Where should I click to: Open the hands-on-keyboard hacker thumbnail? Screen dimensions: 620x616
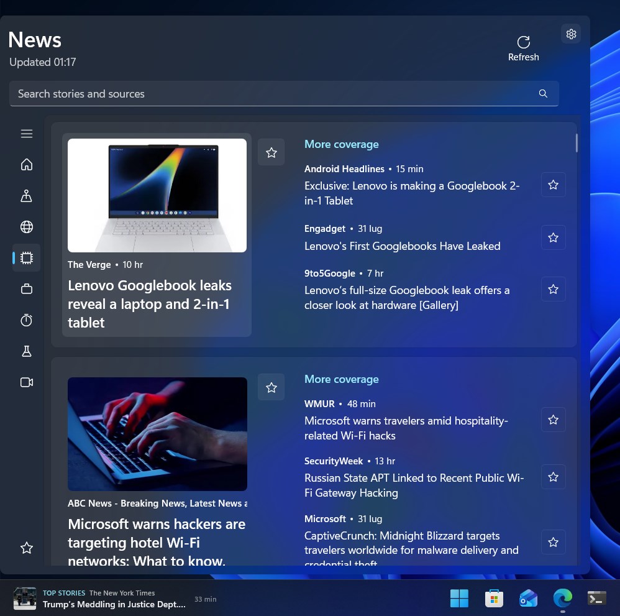157,434
